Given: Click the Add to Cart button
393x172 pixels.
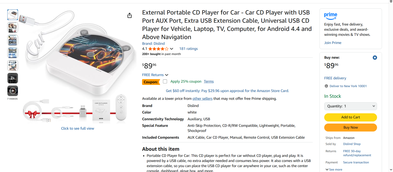Looking at the screenshot, I should [x=350, y=117].
